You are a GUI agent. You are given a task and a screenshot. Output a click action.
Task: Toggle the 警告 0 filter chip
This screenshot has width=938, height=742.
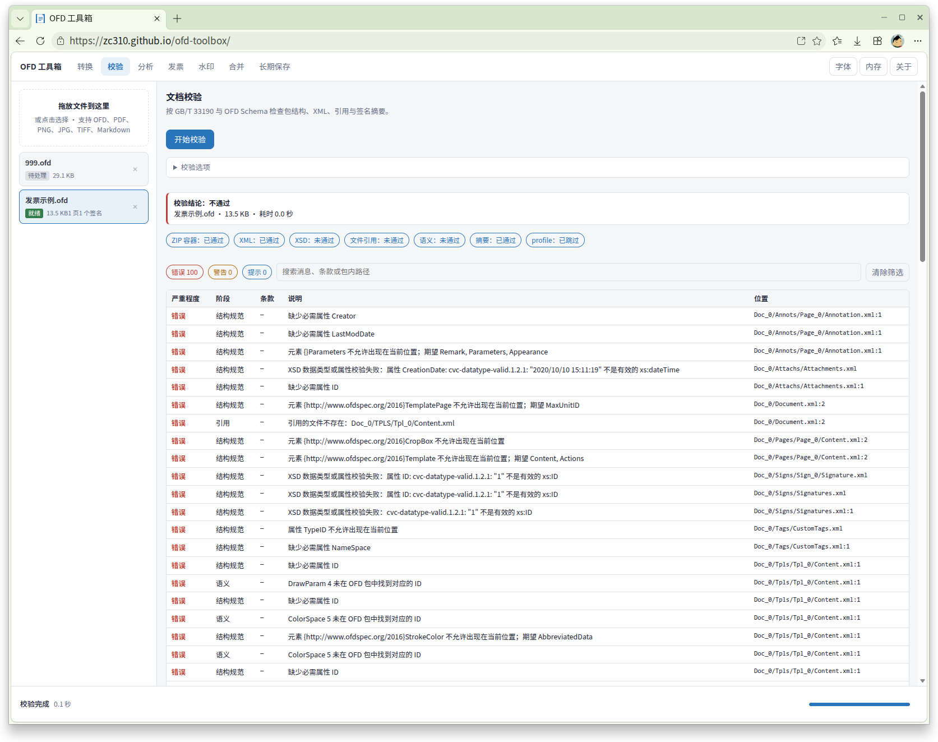[223, 273]
